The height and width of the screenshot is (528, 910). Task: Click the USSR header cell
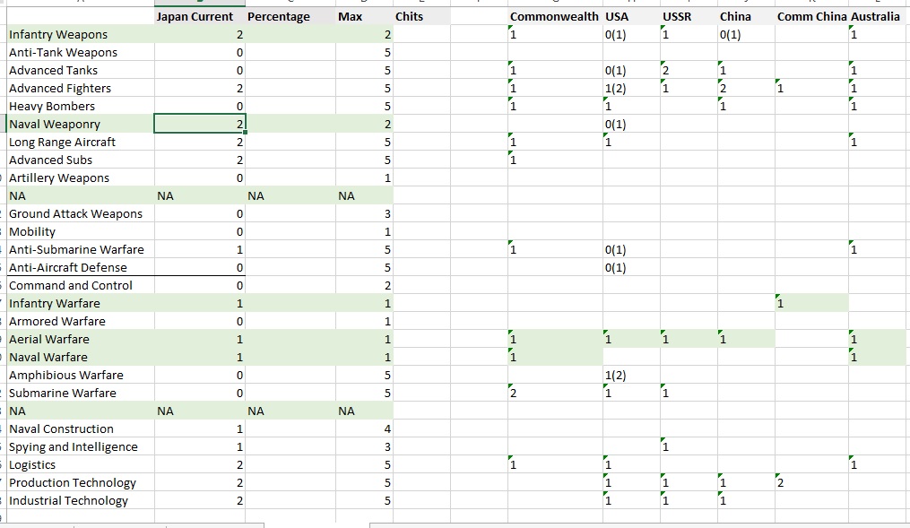[677, 16]
